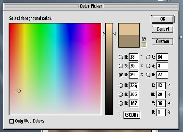
Task: Click the saturation field showing 26
Action: [134, 66]
